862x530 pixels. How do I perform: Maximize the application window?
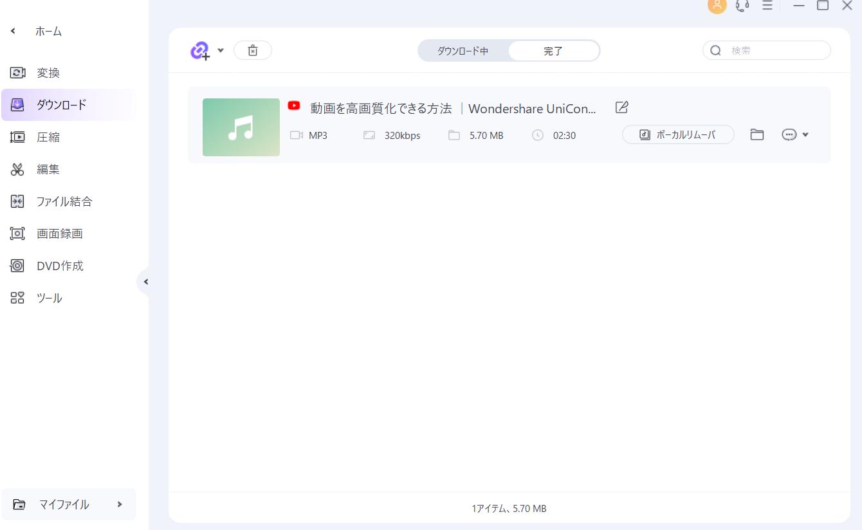click(x=823, y=5)
